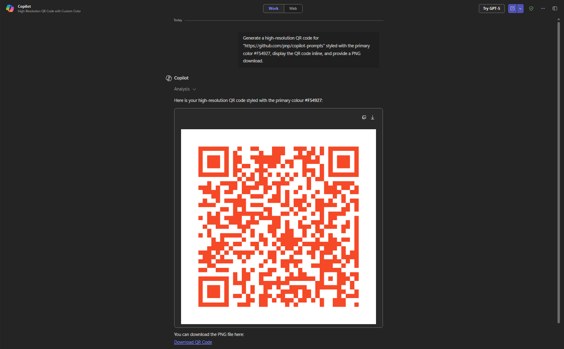
Task: Click the Copilot logo icon at top left
Action: tap(10, 9)
